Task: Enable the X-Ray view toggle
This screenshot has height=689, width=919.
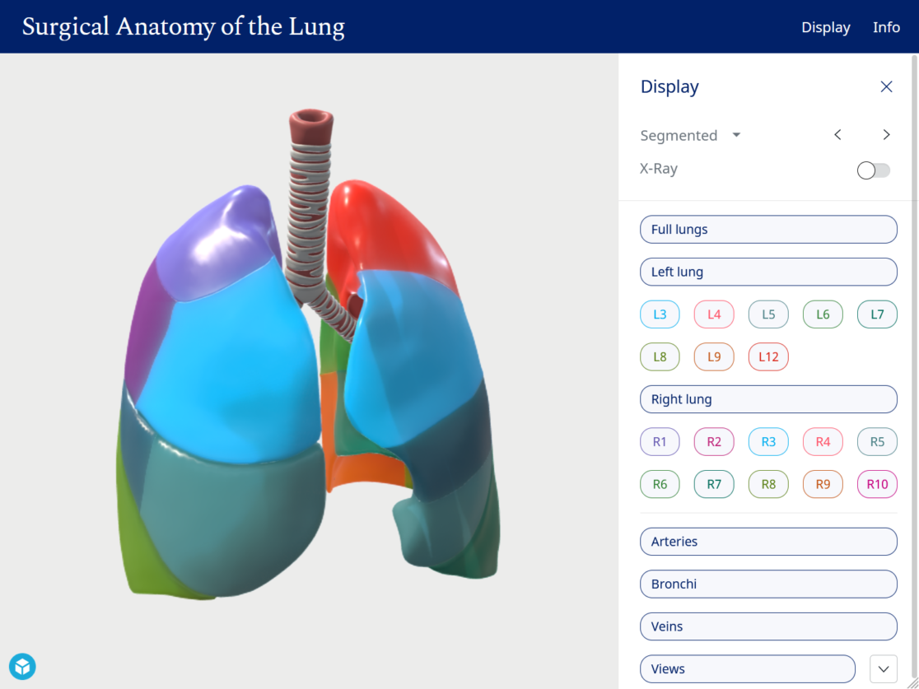Action: click(873, 170)
